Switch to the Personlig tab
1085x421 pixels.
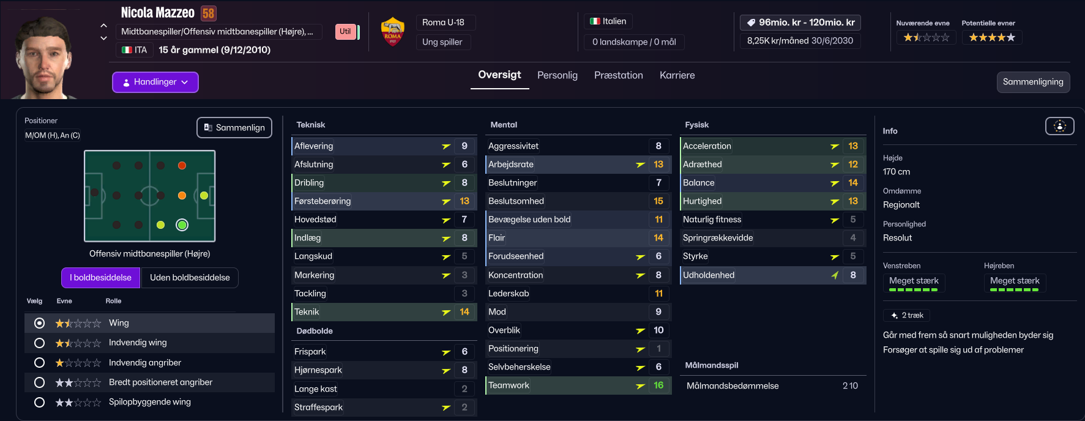[557, 75]
